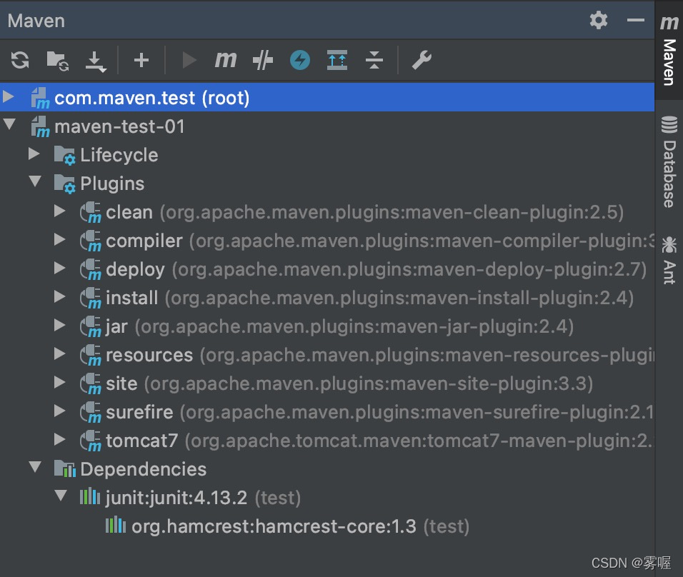Expand the tomcat7 plugin node
This screenshot has height=577, width=683.
click(60, 439)
